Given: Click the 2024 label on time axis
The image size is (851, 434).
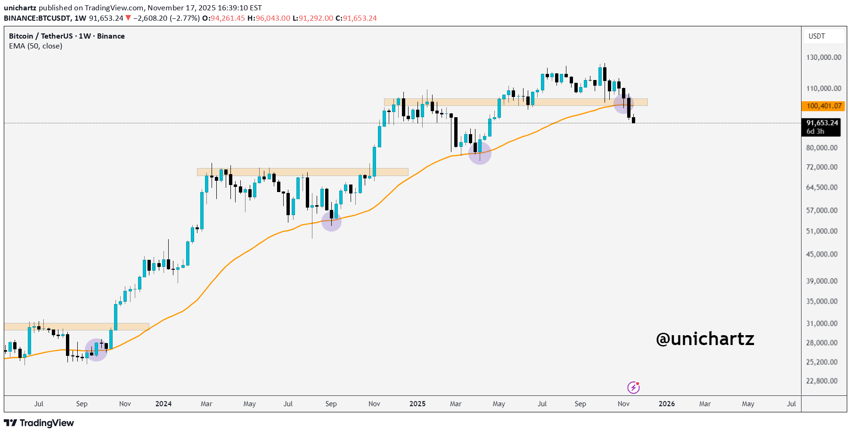Looking at the screenshot, I should [x=164, y=404].
